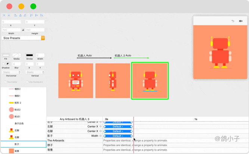Click the orange square thumbnail for 背景 layer
The width and height of the screenshot is (249, 154).
pyautogui.click(x=12, y=151)
